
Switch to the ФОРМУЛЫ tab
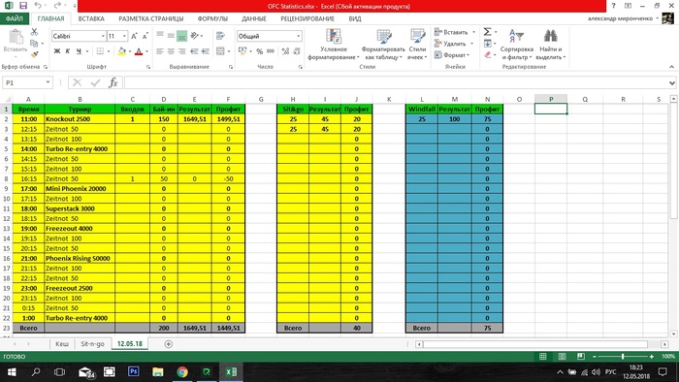[x=212, y=18]
